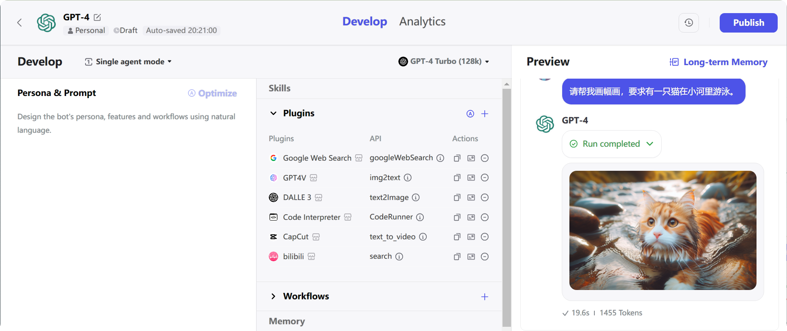Click the store icon next to CapCut
This screenshot has height=331, width=787.
coord(316,237)
